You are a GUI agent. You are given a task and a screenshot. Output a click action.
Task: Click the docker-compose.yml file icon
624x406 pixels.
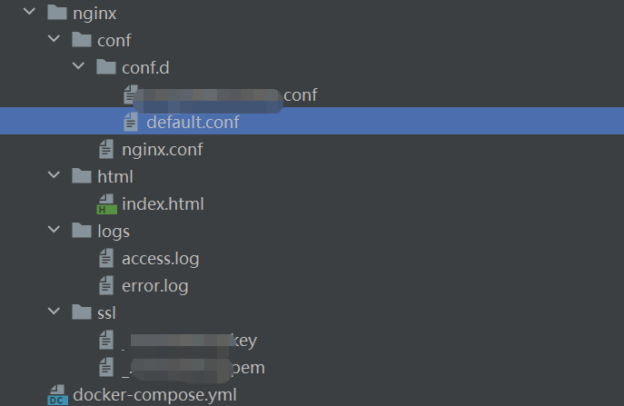click(56, 395)
